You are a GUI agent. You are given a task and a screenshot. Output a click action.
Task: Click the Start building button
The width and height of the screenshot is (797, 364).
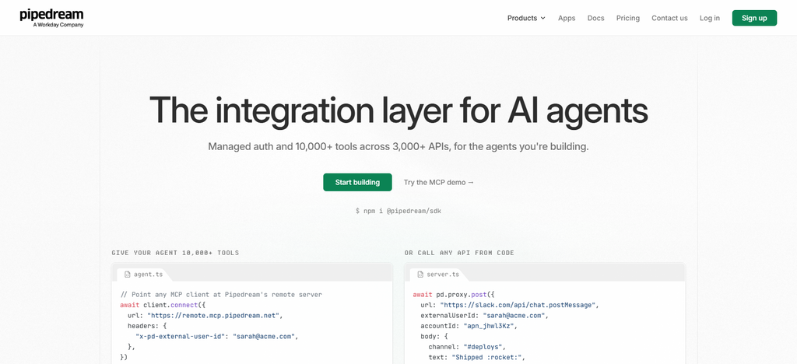(357, 182)
